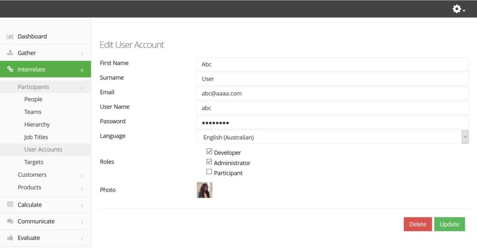Expand the Products submenu chevron
477x248 pixels.
pyautogui.click(x=82, y=188)
